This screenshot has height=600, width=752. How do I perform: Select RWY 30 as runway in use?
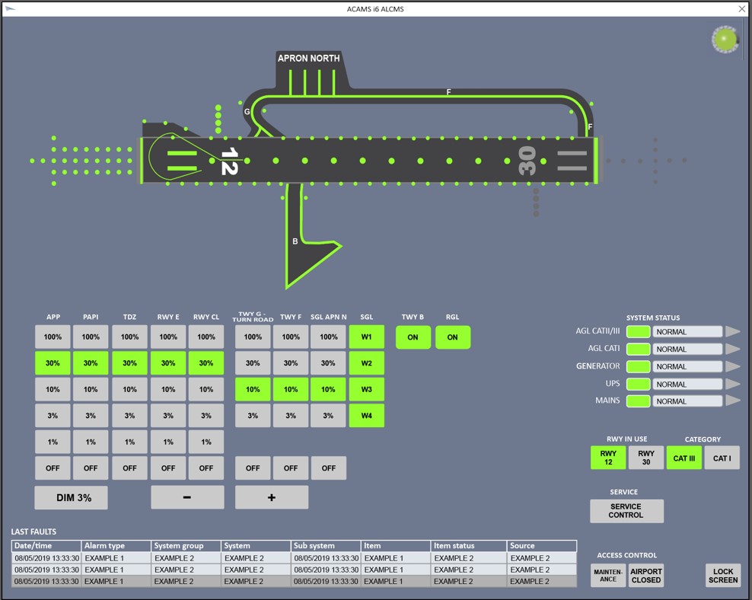[646, 458]
